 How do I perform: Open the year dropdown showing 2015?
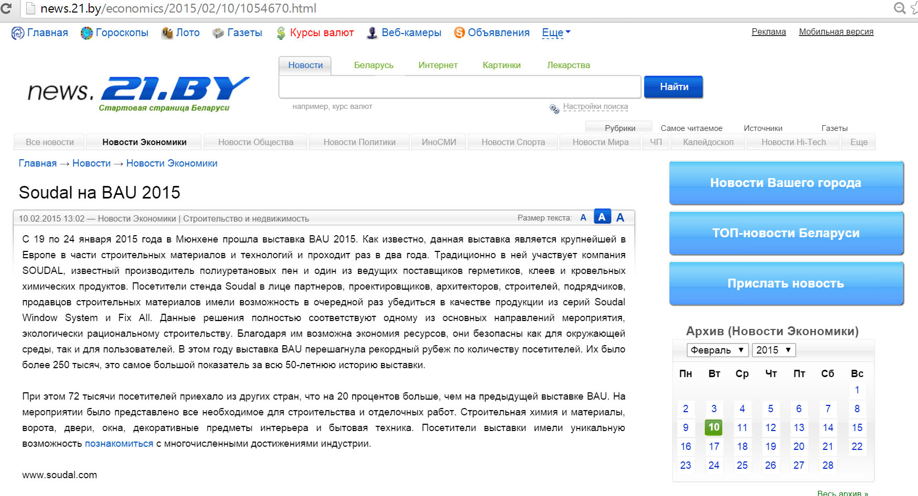(774, 350)
